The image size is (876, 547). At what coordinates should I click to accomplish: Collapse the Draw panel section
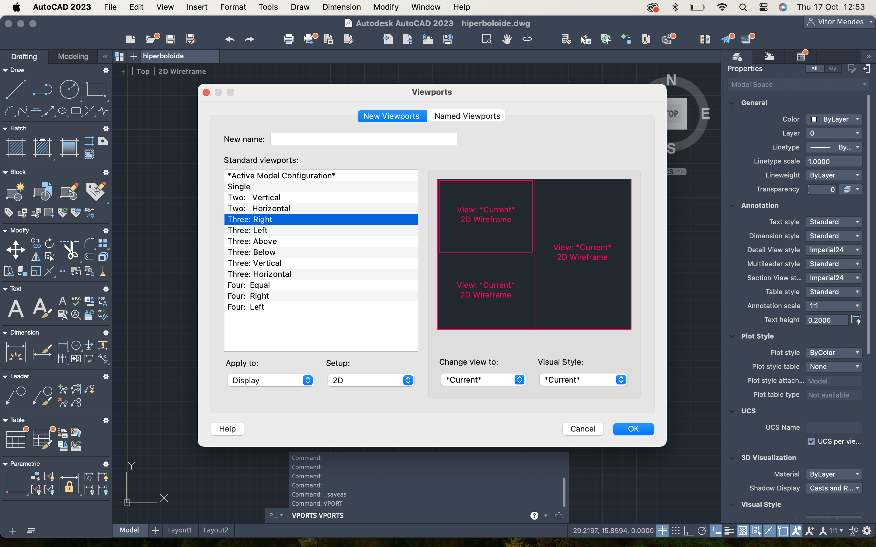(x=5, y=70)
